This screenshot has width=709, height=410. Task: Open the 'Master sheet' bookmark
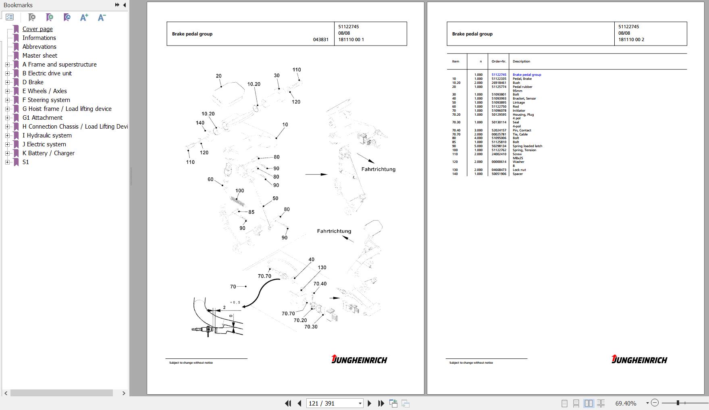pyautogui.click(x=40, y=56)
